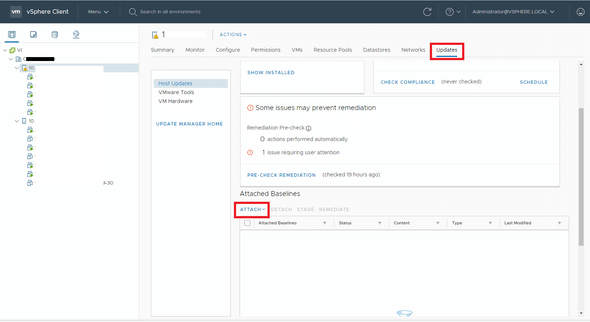This screenshot has width=590, height=322.
Task: Open the Hosts and Clusters inventory view
Action: tap(12, 34)
